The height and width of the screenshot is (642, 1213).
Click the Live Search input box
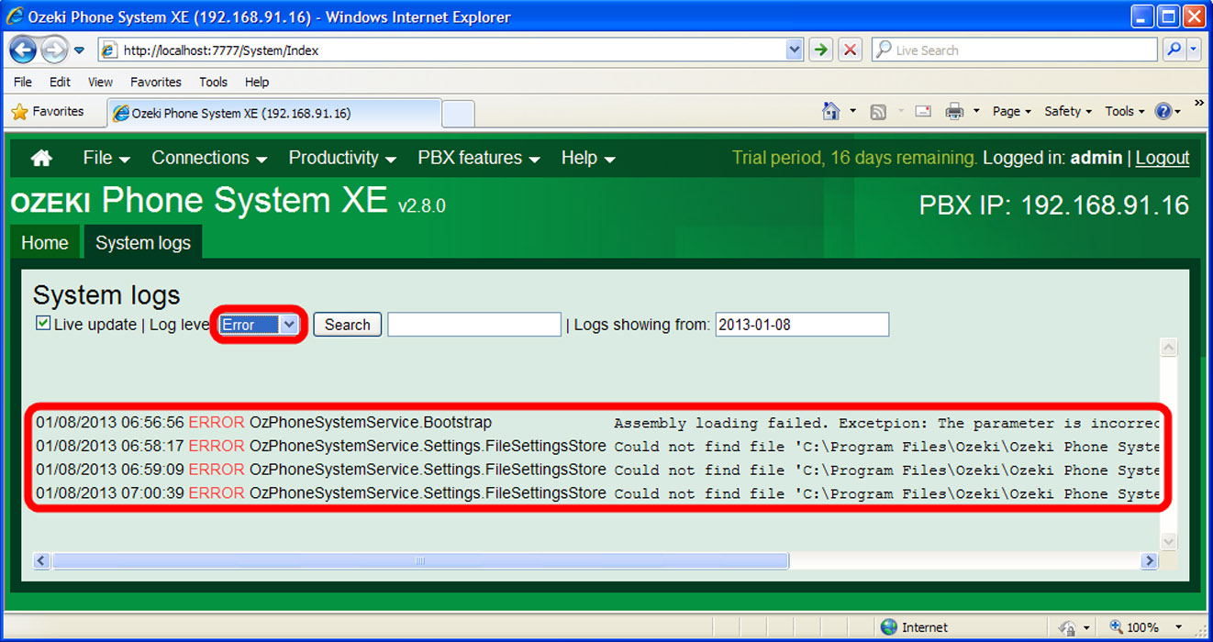tap(1014, 50)
